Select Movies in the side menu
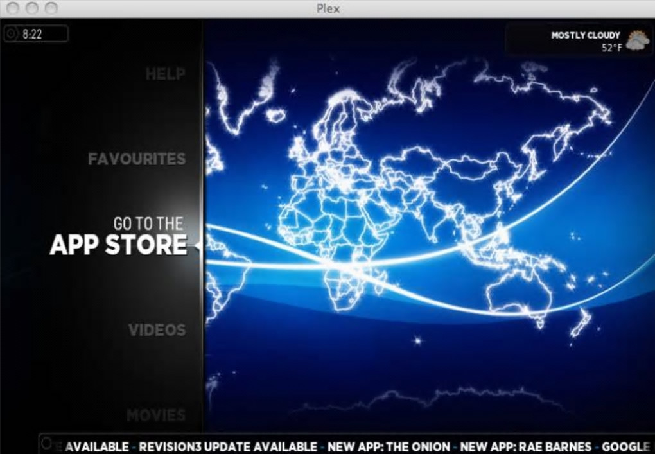 coord(156,415)
